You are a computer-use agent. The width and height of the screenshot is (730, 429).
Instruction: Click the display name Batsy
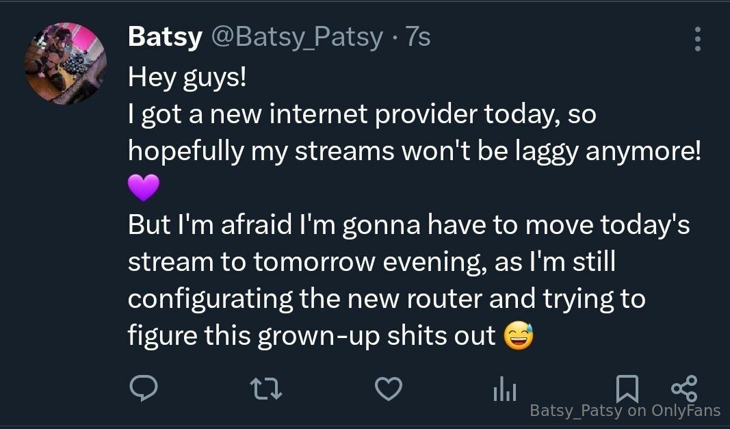164,38
